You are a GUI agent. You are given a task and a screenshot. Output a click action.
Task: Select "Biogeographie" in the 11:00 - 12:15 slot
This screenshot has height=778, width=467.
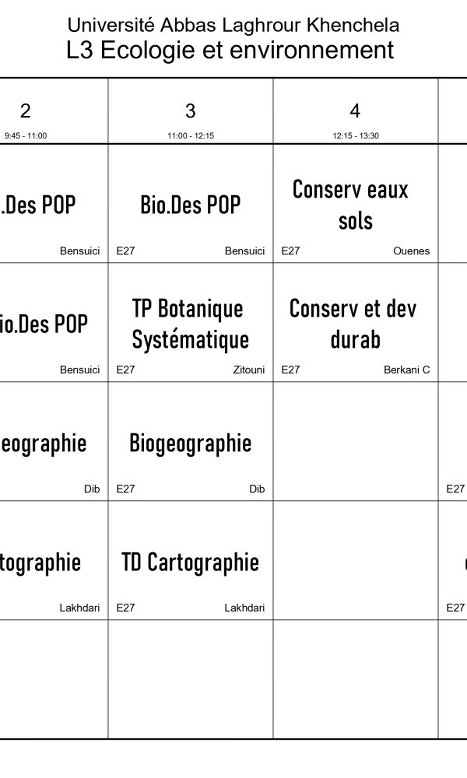(x=191, y=443)
